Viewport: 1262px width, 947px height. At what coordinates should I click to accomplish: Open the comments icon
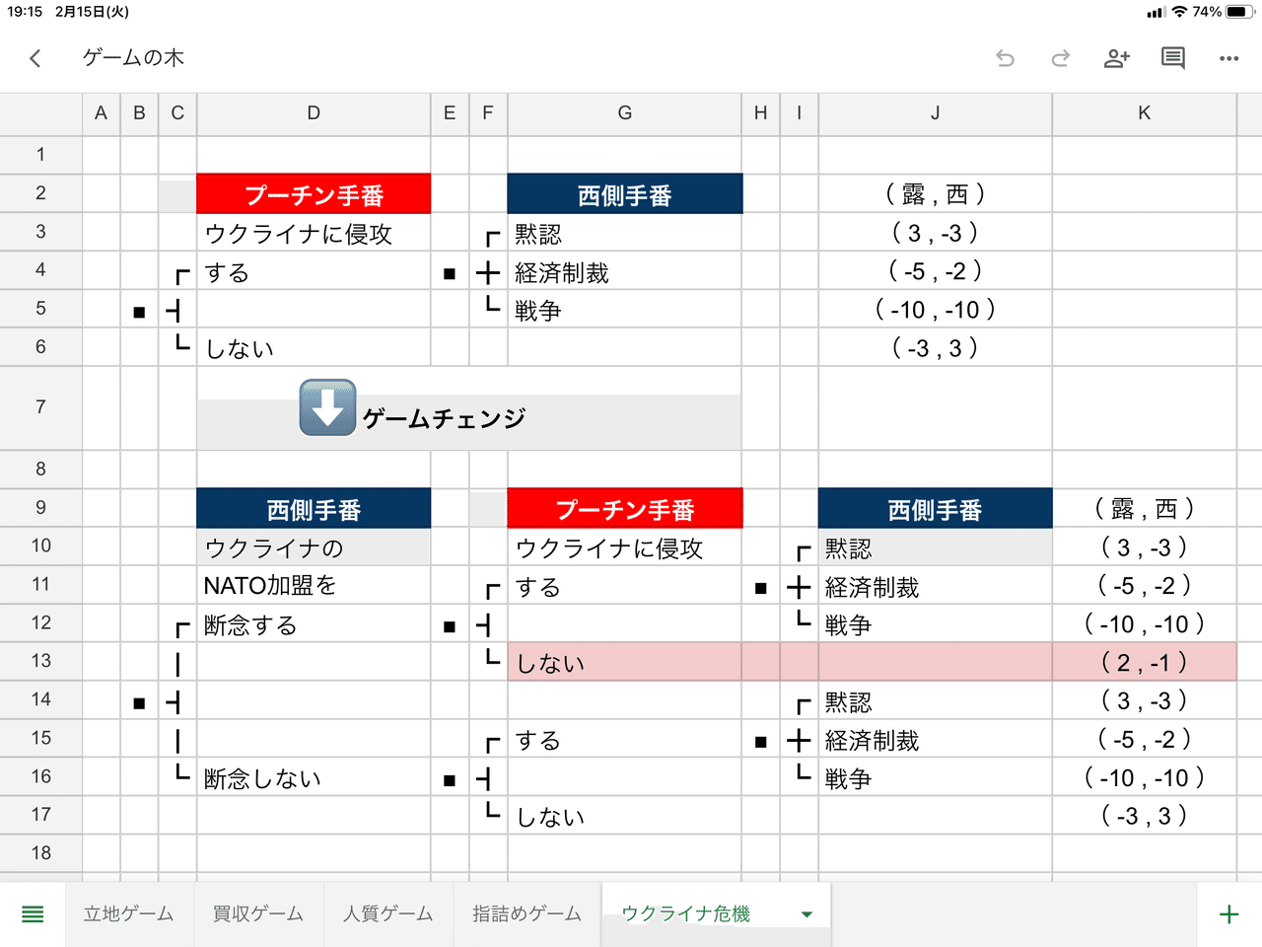coord(1173,58)
